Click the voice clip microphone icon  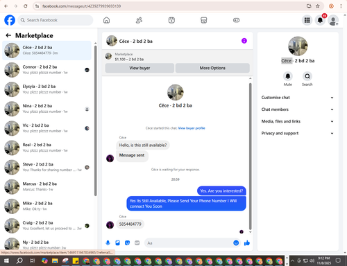click(108, 243)
